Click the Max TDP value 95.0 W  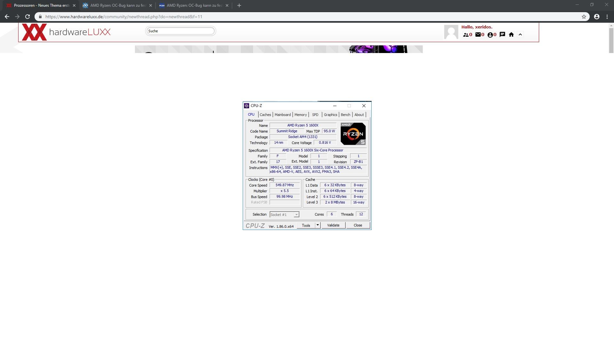[x=329, y=131]
